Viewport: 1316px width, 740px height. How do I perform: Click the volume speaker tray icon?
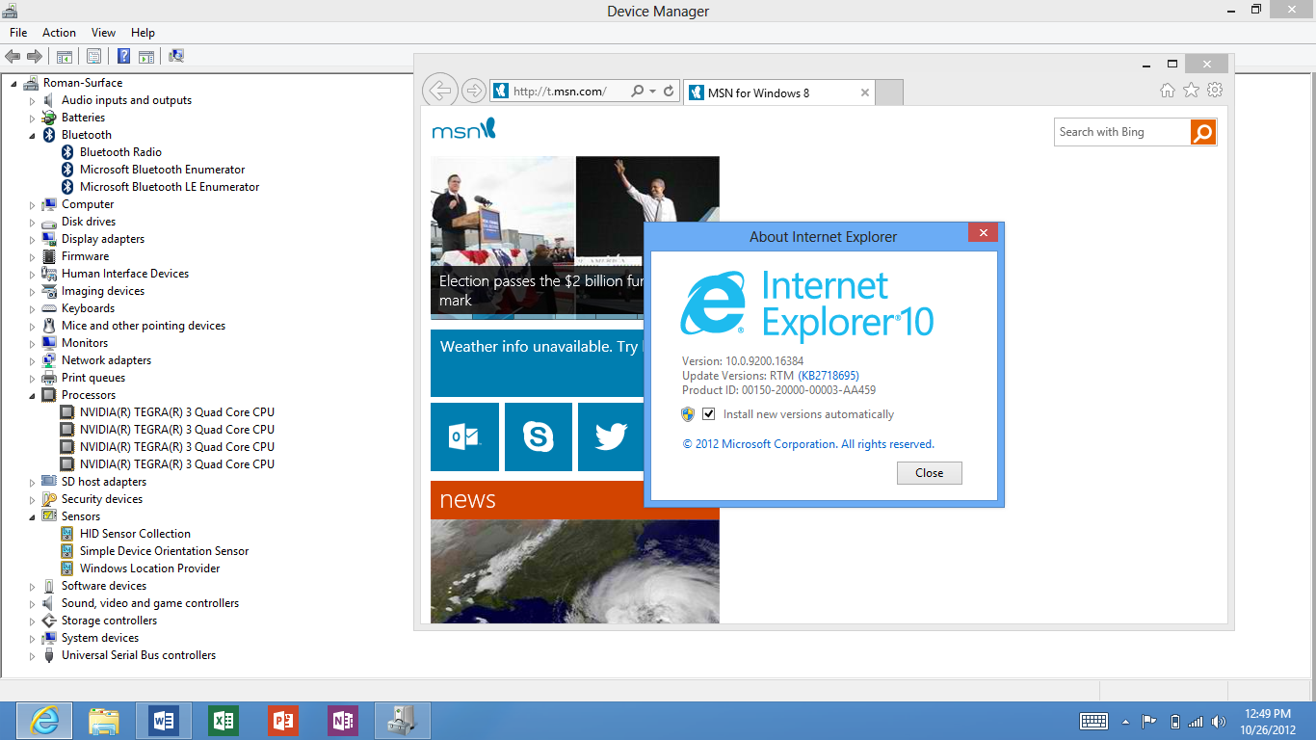click(x=1218, y=722)
